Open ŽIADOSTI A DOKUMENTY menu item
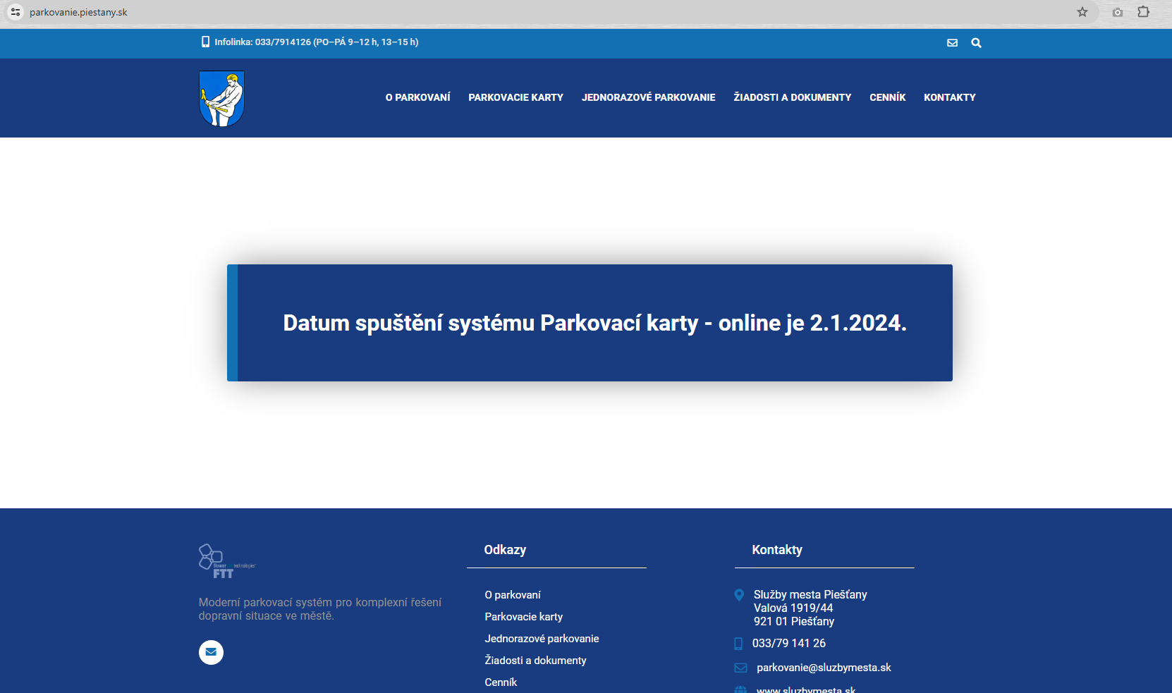This screenshot has width=1172, height=693. (x=792, y=97)
